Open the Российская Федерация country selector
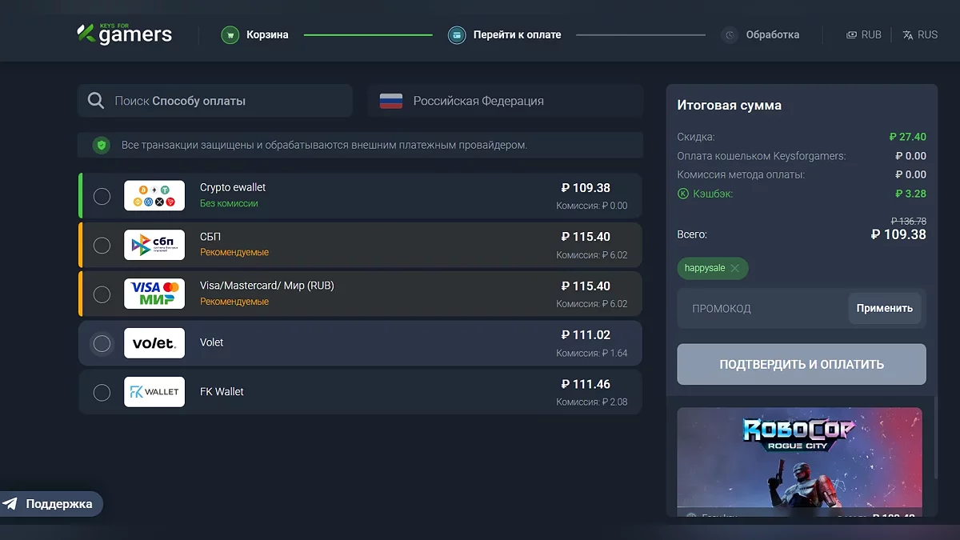The width and height of the screenshot is (960, 540). [x=506, y=101]
